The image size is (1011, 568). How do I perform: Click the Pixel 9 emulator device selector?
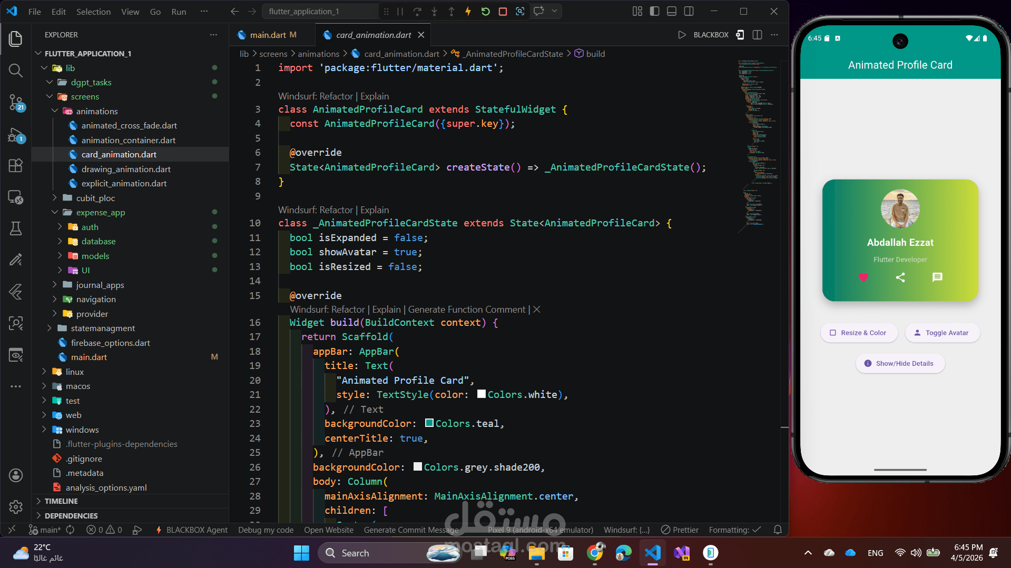click(540, 530)
